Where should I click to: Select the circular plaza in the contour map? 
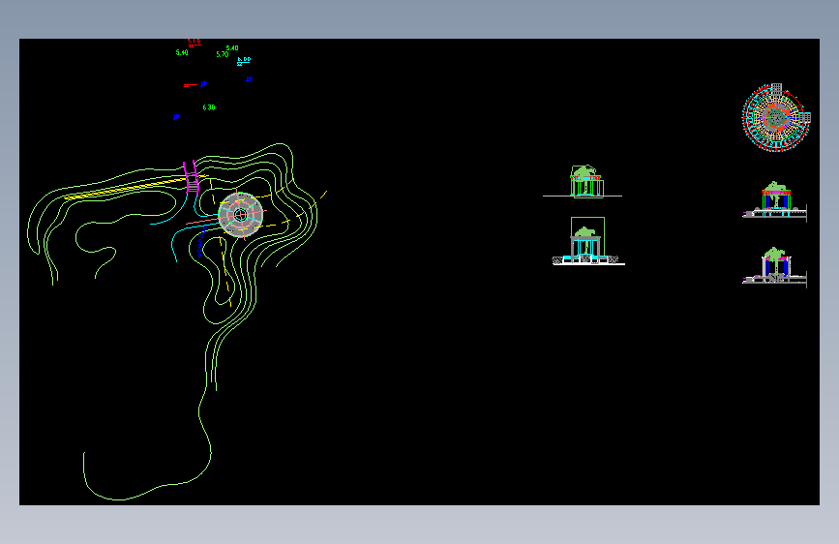click(241, 215)
